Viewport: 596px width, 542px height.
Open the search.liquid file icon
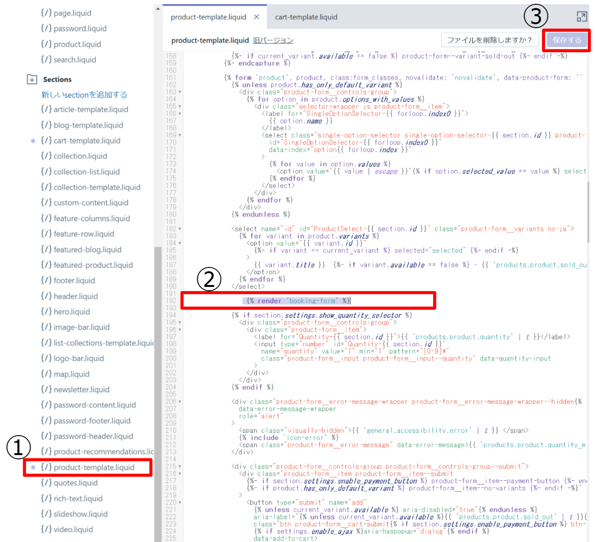click(46, 59)
